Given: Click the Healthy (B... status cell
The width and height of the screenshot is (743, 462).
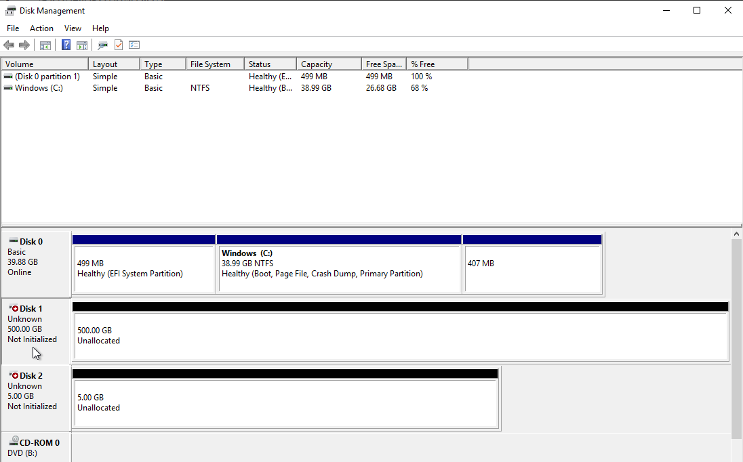Looking at the screenshot, I should (x=270, y=88).
